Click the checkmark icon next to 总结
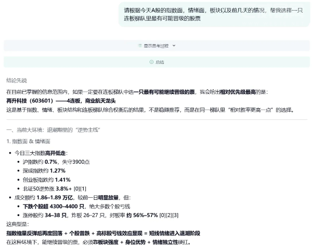 [151, 62]
